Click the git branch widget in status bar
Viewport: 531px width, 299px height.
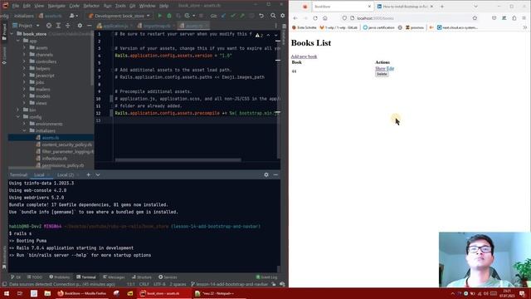(230, 284)
